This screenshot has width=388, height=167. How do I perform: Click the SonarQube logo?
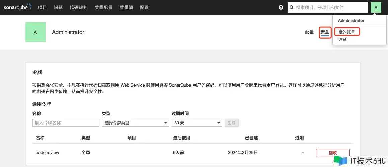(x=18, y=7)
